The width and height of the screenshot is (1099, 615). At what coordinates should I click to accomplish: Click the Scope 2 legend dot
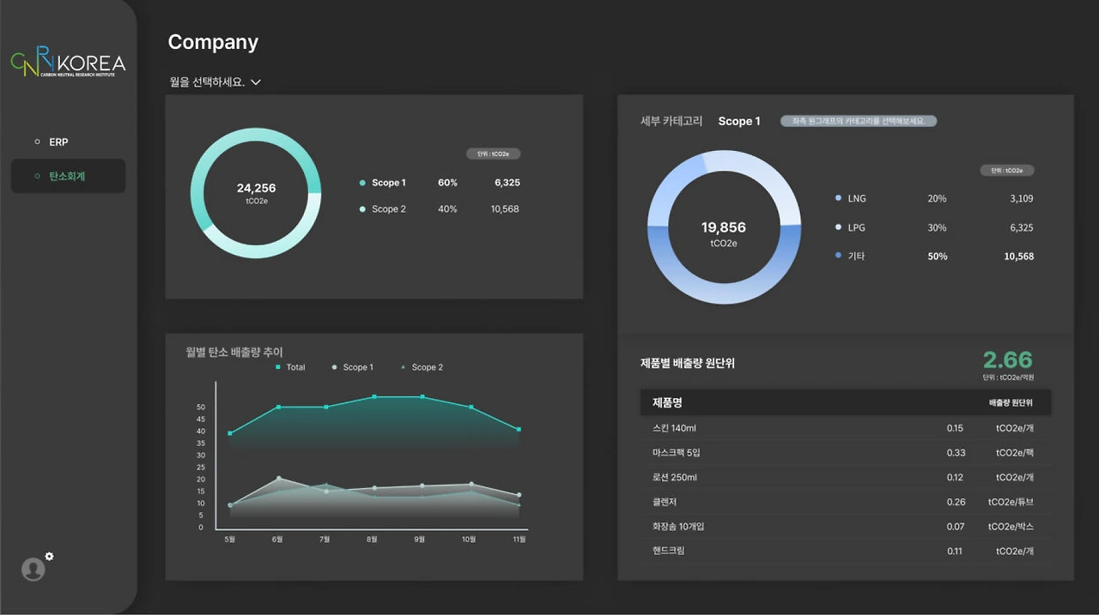[362, 209]
